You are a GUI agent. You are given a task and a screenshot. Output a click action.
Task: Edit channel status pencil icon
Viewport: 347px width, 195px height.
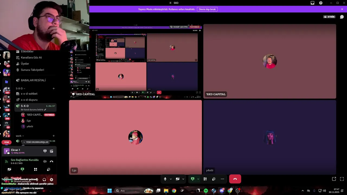[45, 110]
